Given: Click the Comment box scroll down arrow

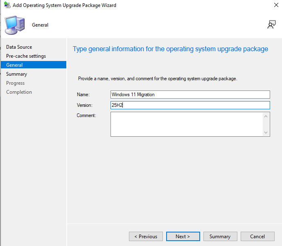Looking at the screenshot, I should [266, 132].
